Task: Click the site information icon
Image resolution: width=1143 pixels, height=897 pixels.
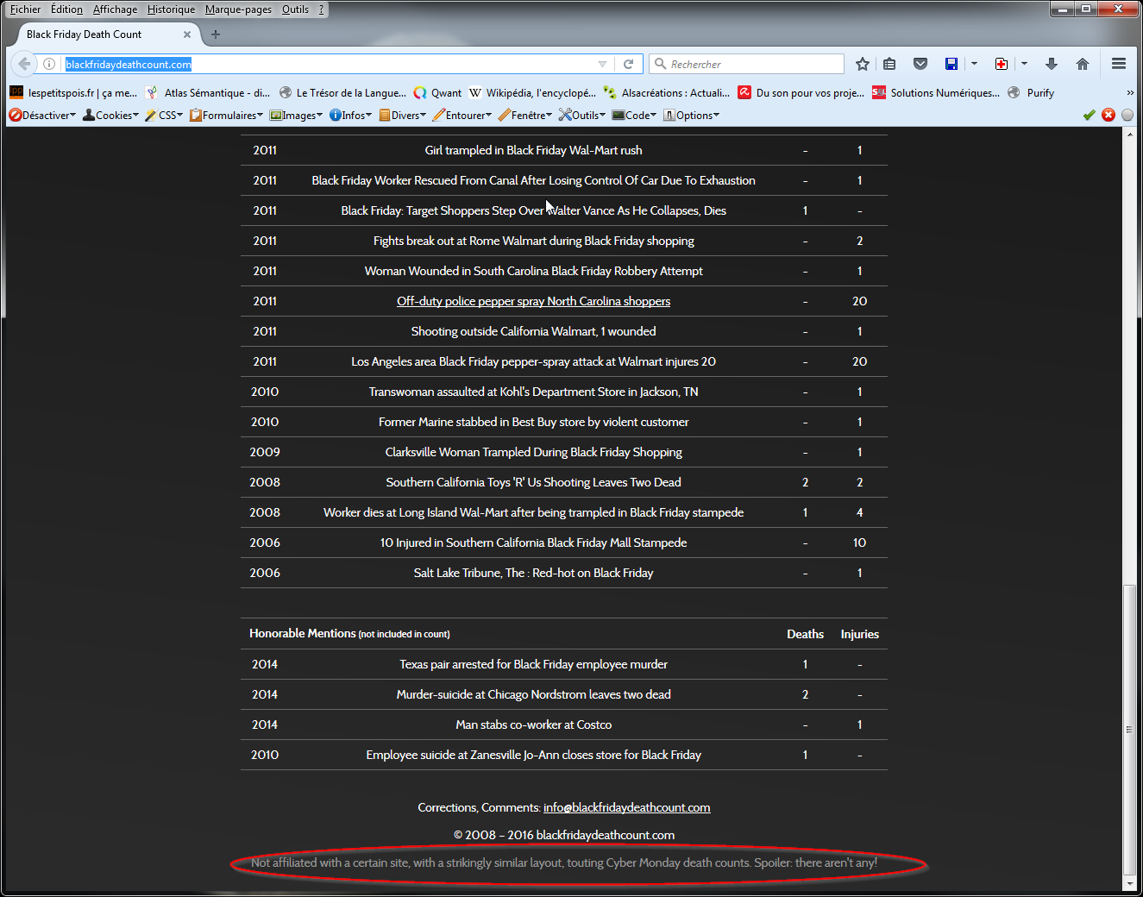Action: (x=49, y=64)
